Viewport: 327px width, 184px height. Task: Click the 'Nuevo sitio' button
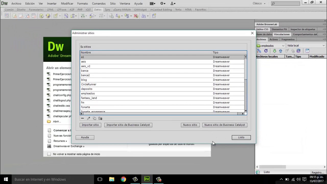coord(190,125)
